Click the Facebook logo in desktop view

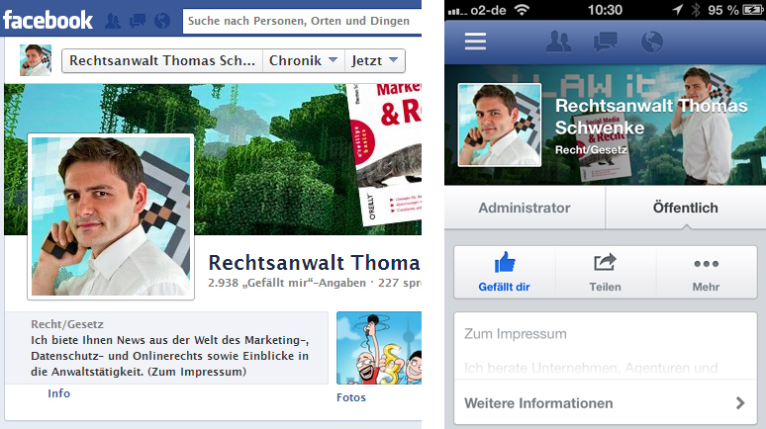point(48,20)
